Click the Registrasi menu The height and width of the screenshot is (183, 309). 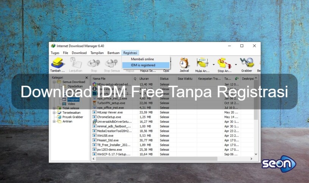click(130, 53)
